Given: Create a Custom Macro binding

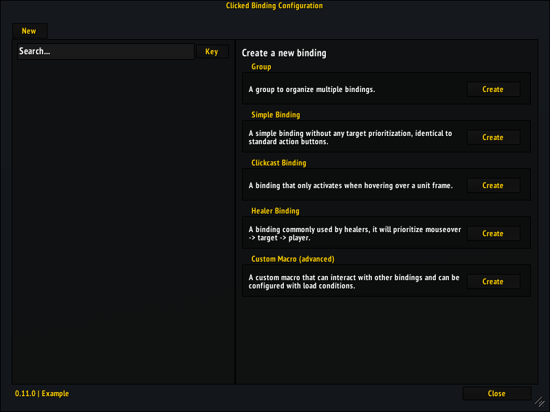Looking at the screenshot, I should [493, 282].
